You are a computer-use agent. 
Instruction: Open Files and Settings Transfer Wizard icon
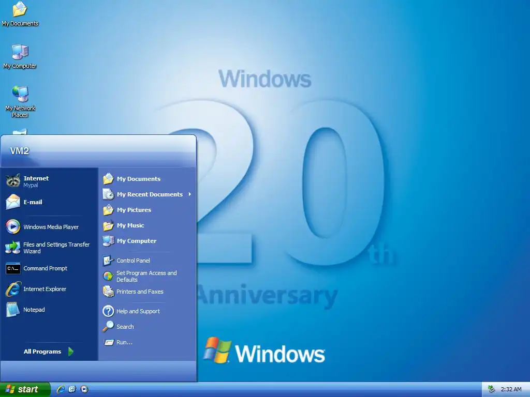pyautogui.click(x=13, y=248)
